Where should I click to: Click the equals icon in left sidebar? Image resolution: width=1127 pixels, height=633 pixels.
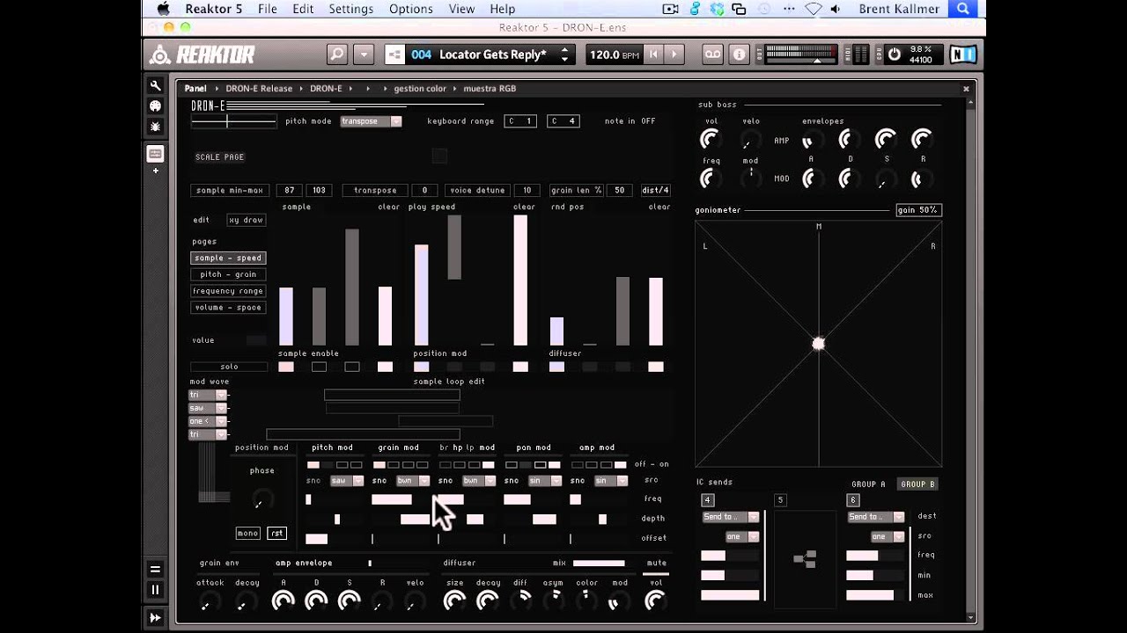[x=155, y=569]
